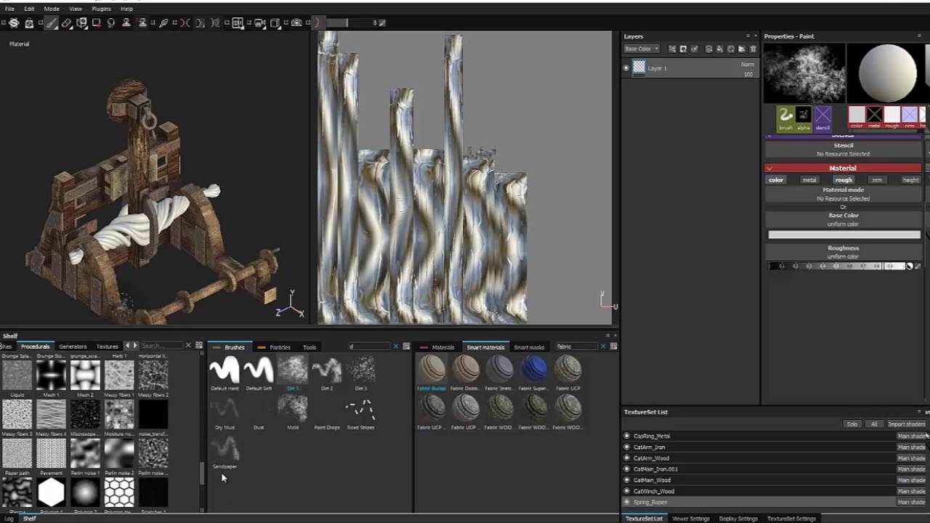Open the TextureSet Settings tab
930x523 pixels.
(791, 519)
